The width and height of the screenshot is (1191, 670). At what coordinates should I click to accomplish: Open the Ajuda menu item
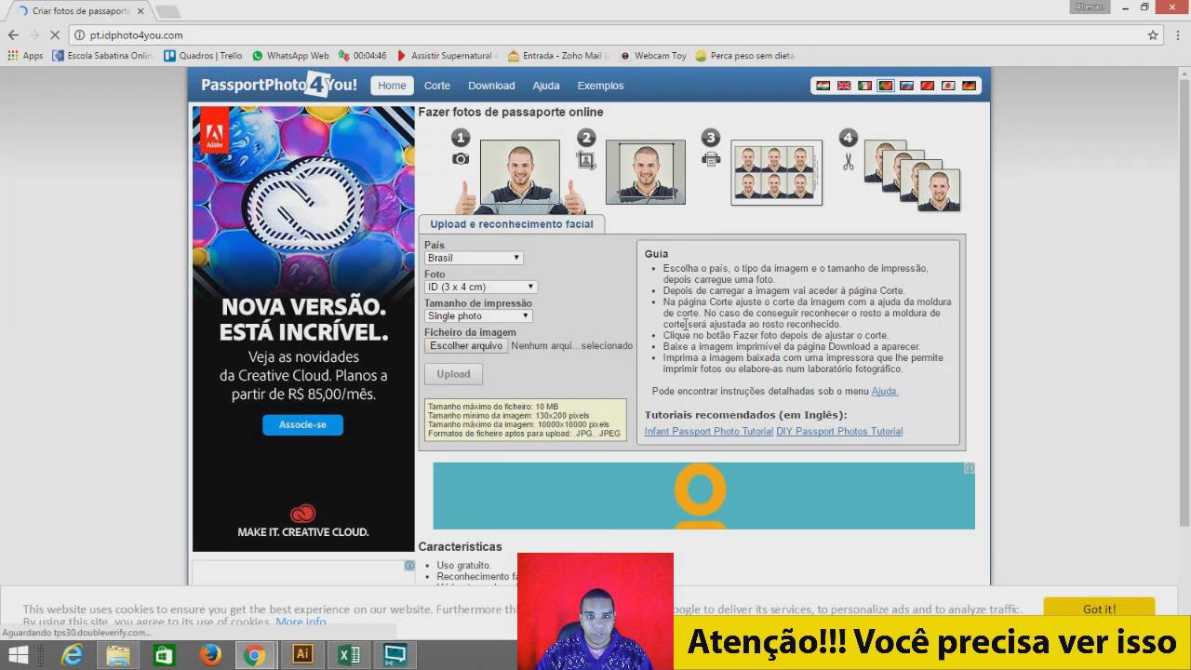click(546, 86)
